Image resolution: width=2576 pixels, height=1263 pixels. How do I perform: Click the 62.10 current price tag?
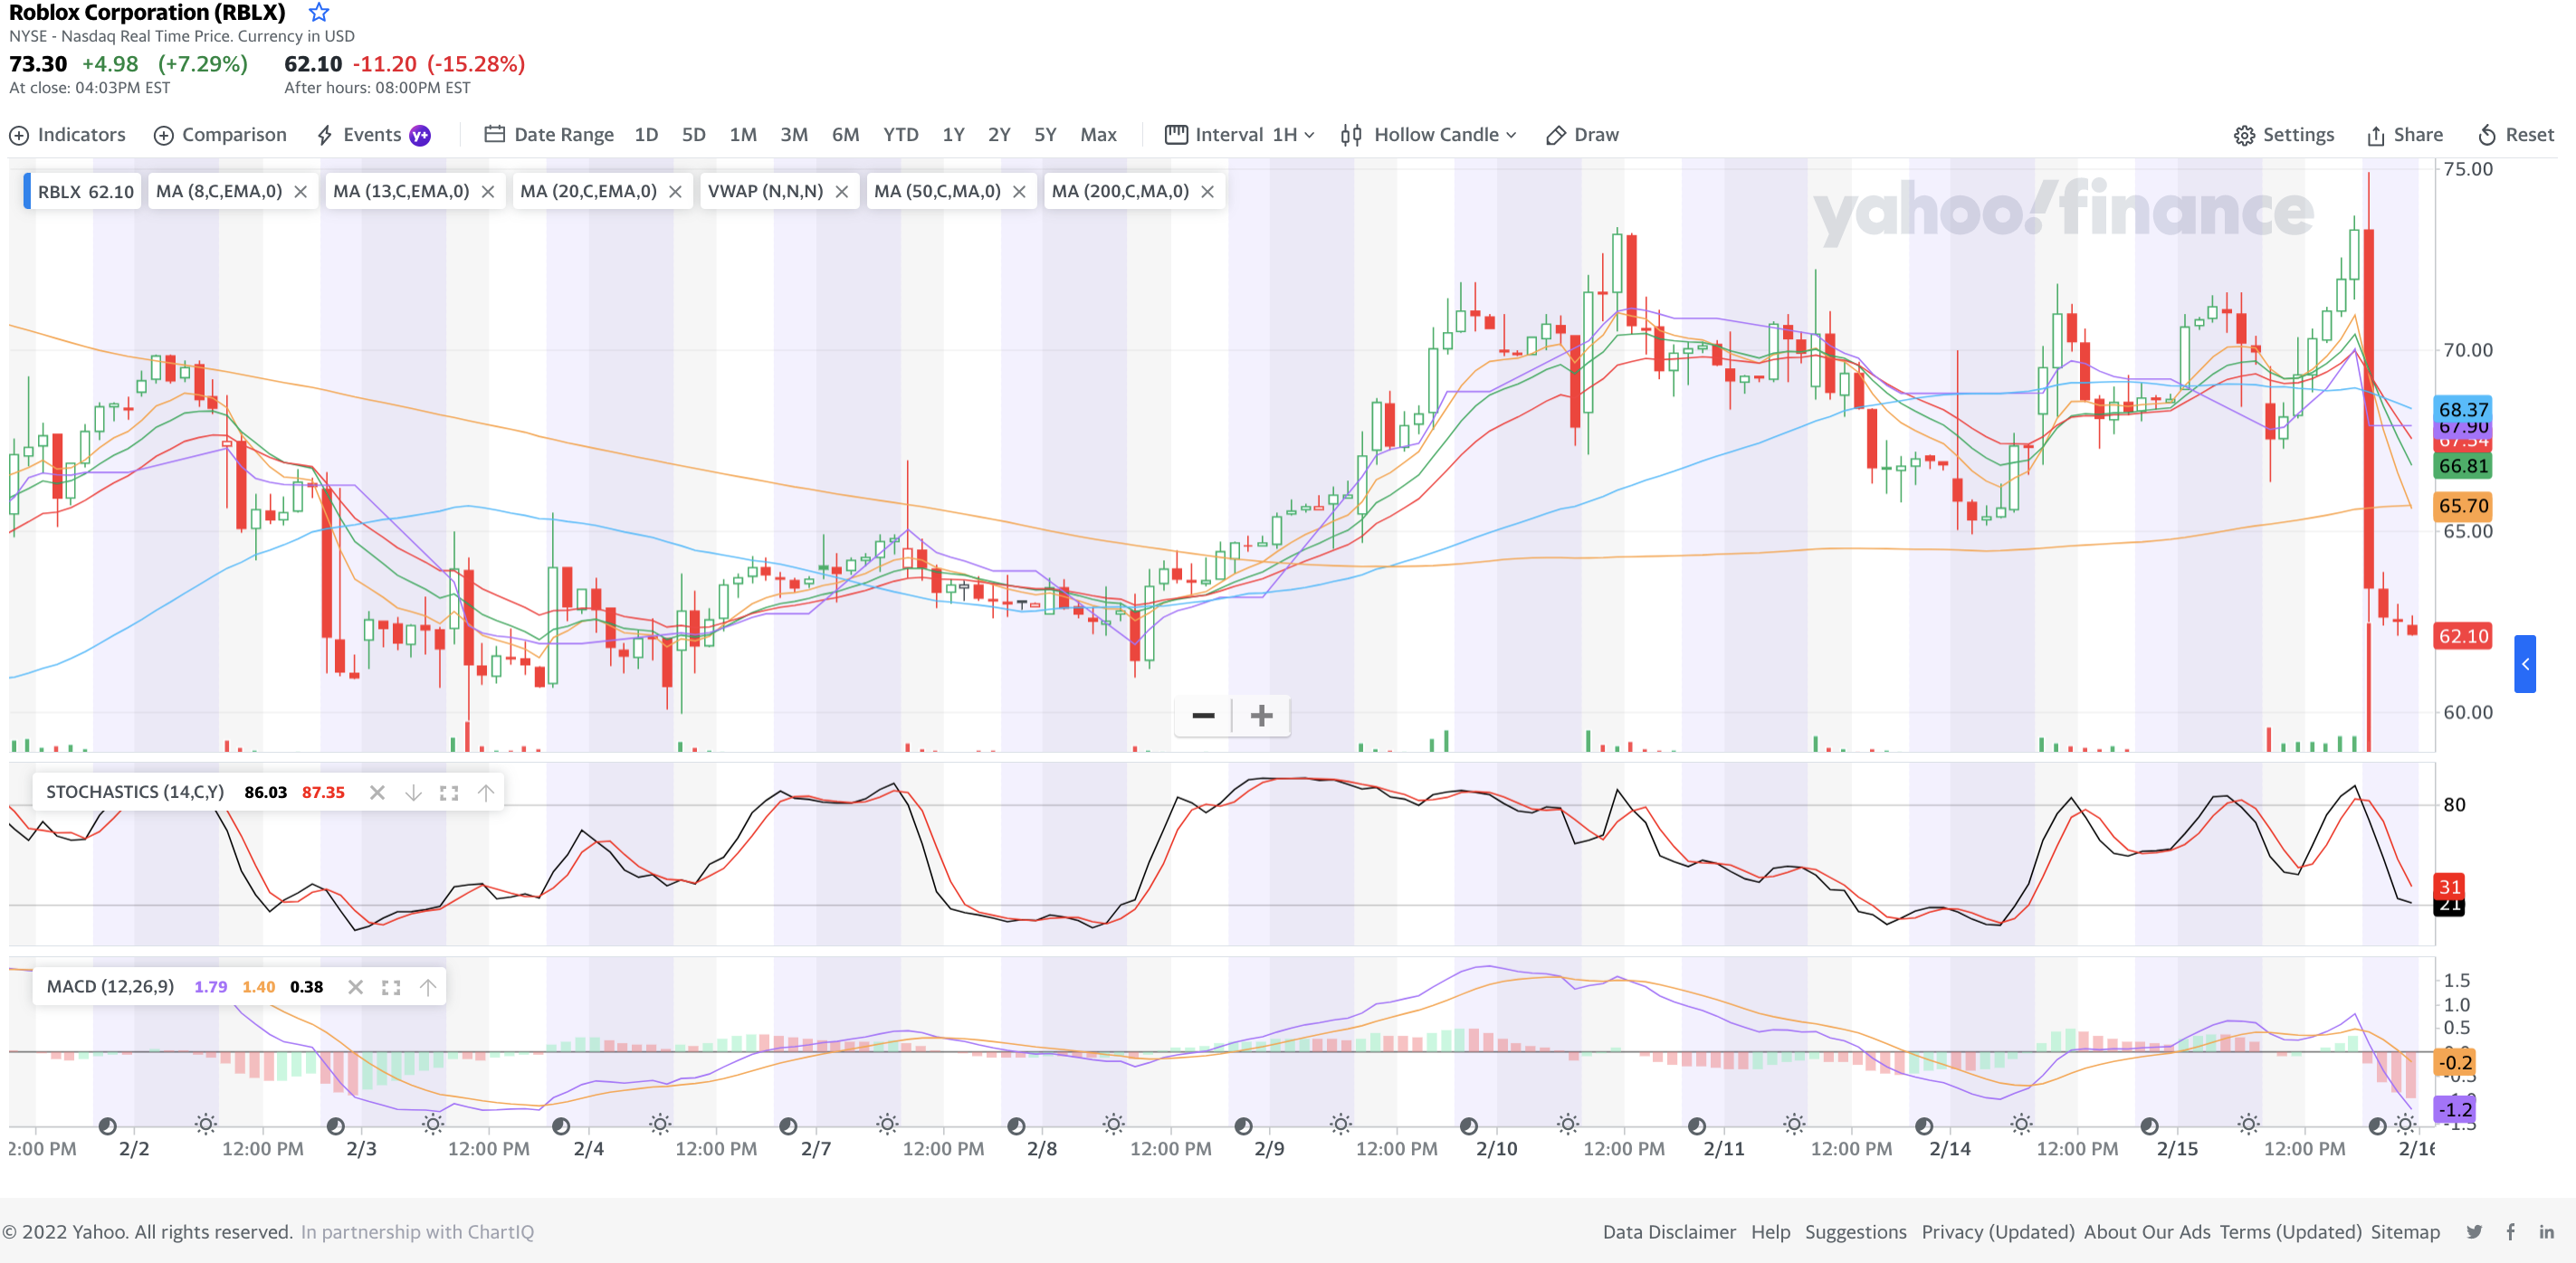coord(2463,637)
